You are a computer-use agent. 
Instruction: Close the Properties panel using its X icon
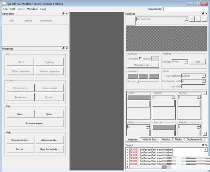[x=66, y=48]
